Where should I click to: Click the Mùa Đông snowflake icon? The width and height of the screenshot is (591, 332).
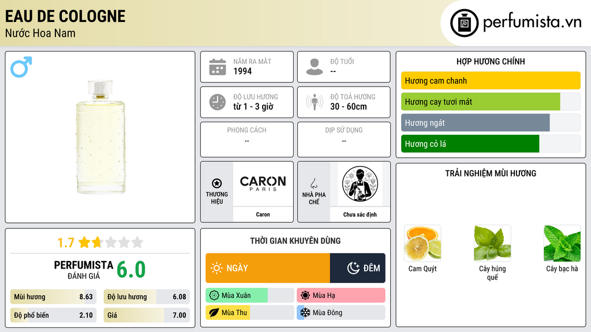tap(305, 312)
